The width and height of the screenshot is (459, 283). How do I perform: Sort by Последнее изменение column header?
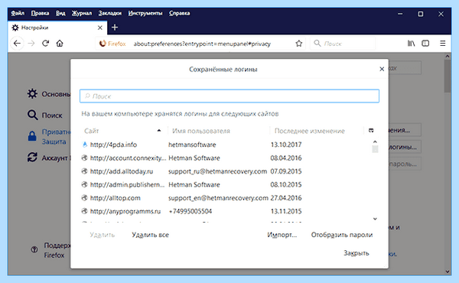click(316, 131)
